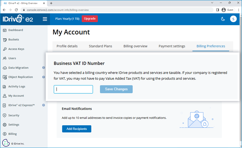The height and width of the screenshot is (148, 242).
Task: Switch to Payment settings tab
Action: [x=172, y=46]
